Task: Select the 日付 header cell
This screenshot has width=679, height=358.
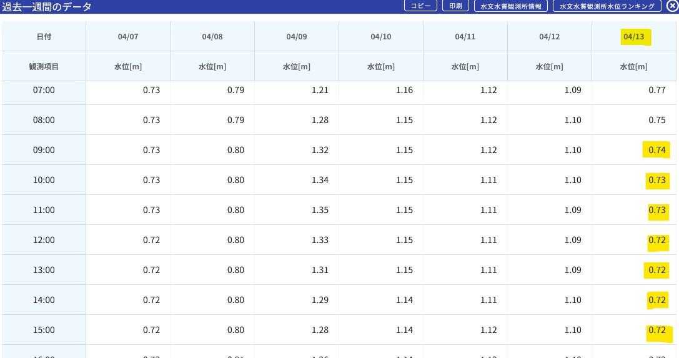Action: click(x=44, y=37)
